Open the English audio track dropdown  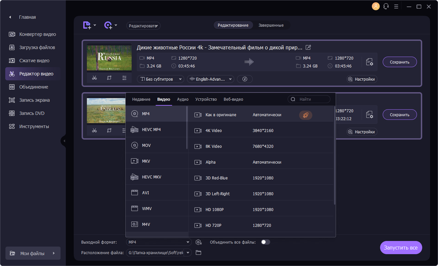(x=210, y=79)
